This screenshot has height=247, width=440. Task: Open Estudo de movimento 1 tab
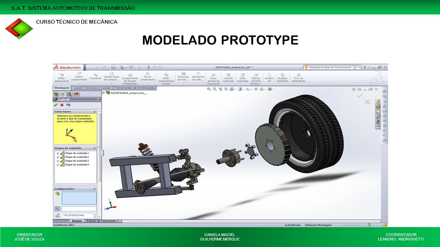click(x=103, y=221)
